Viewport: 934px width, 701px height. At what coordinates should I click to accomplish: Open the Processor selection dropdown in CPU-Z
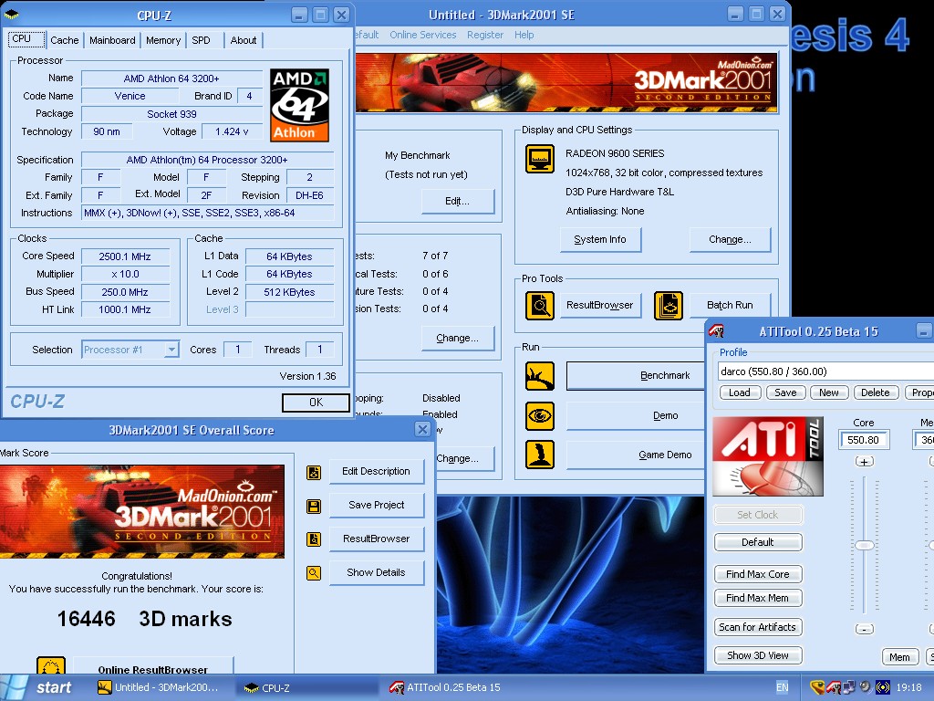click(x=171, y=350)
